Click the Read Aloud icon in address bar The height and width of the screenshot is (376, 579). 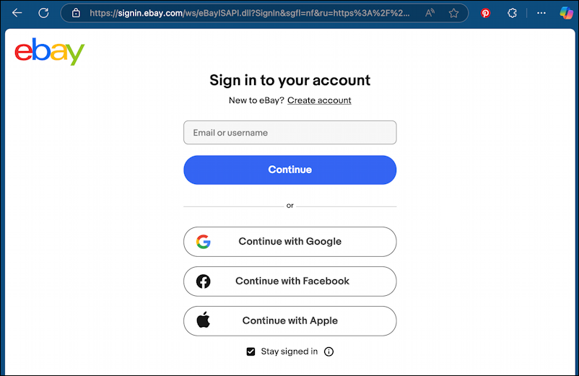click(x=430, y=13)
